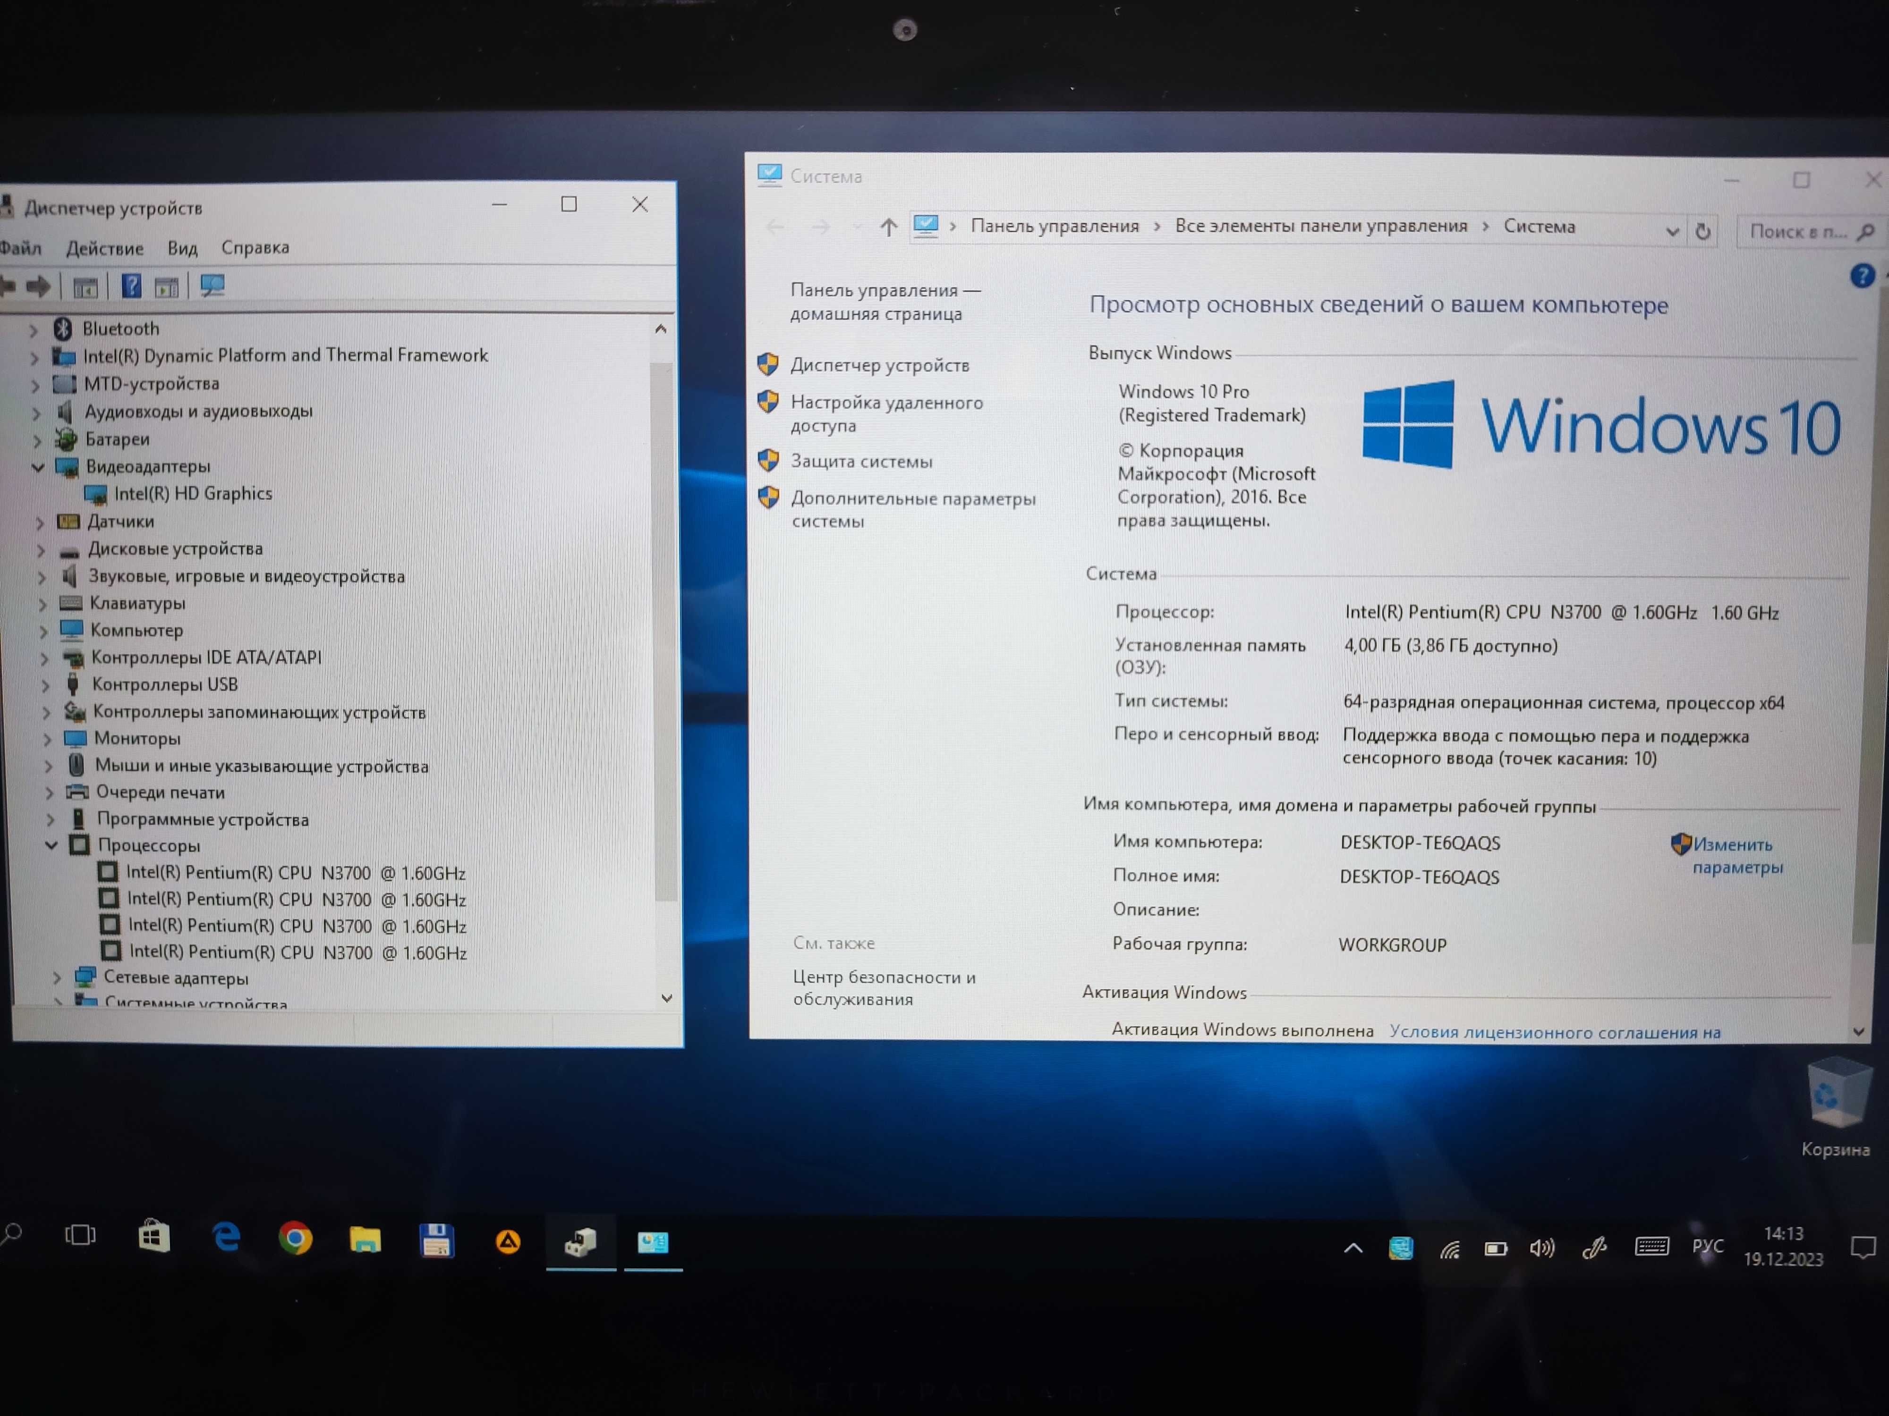Expand the Клавиатуры category
1889x1416 pixels.
[x=43, y=604]
